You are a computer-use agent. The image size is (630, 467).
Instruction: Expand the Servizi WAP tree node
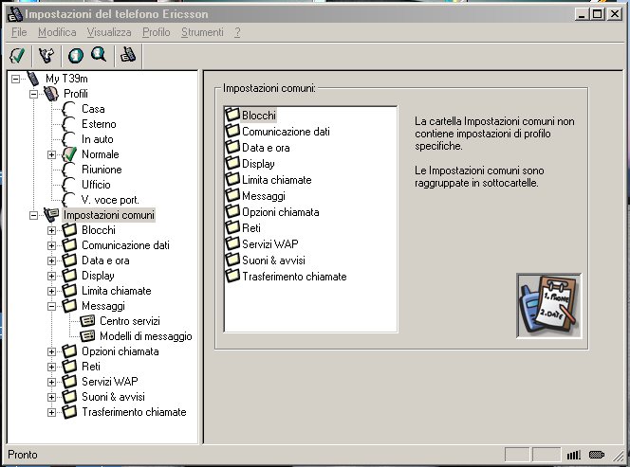[x=51, y=382]
